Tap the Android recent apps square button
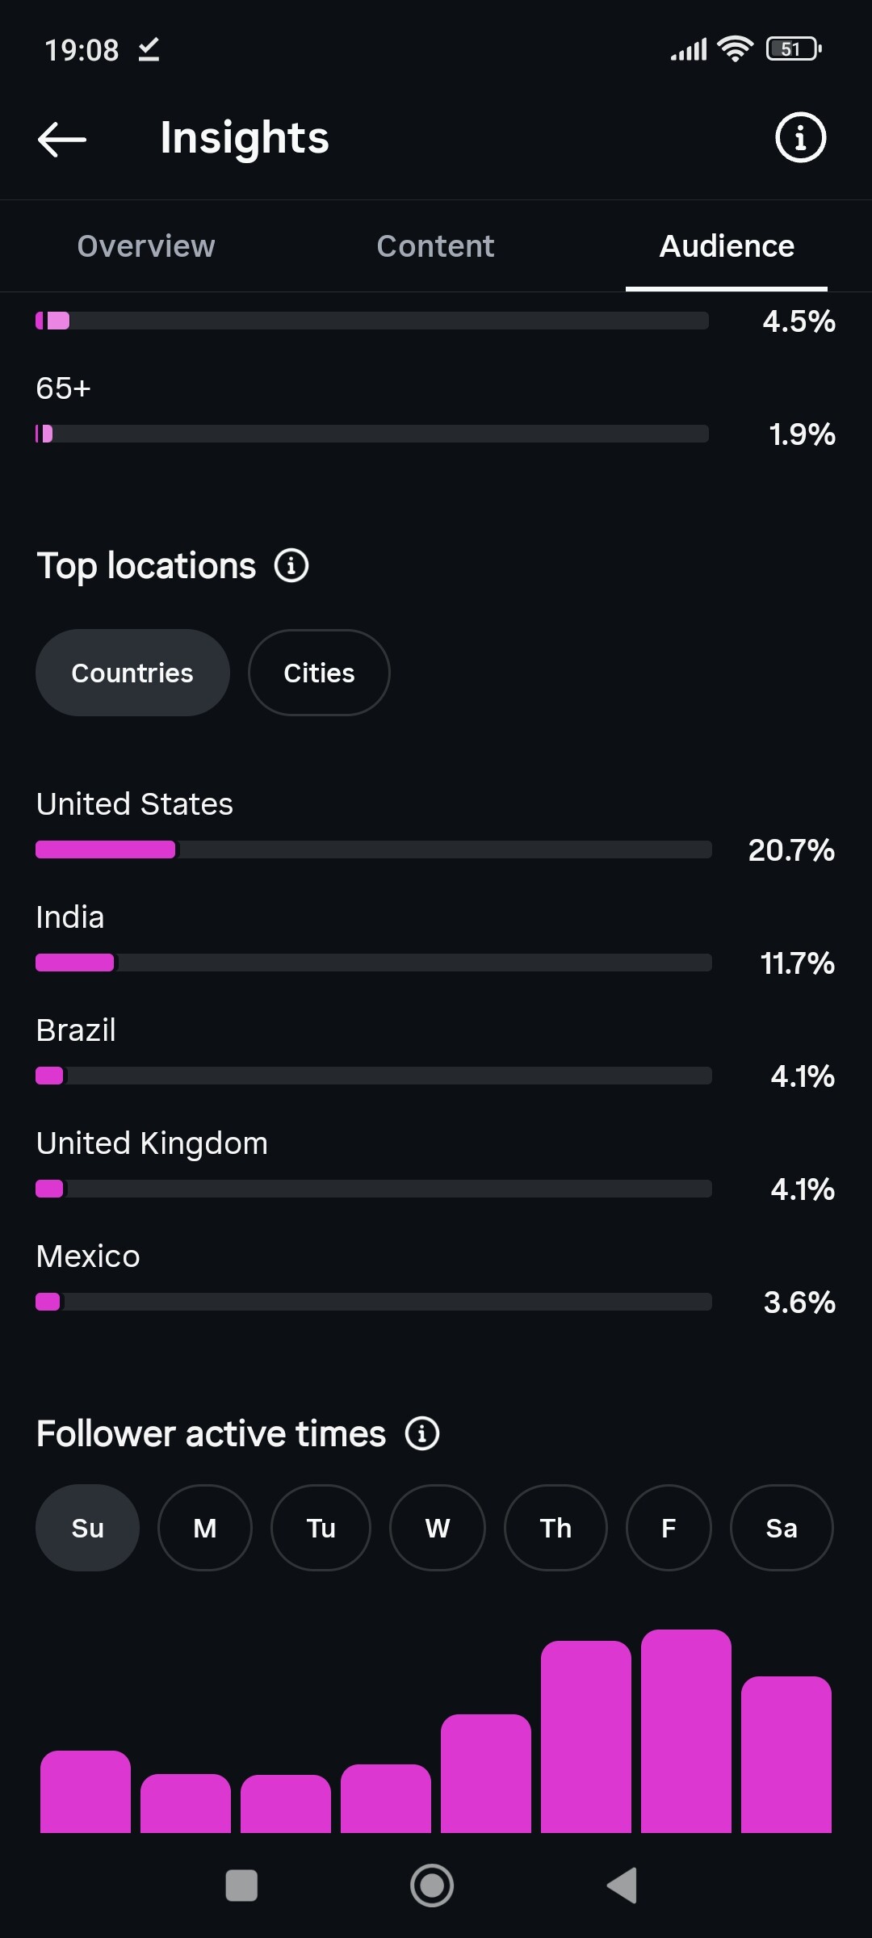This screenshot has height=1938, width=872. 241,1886
